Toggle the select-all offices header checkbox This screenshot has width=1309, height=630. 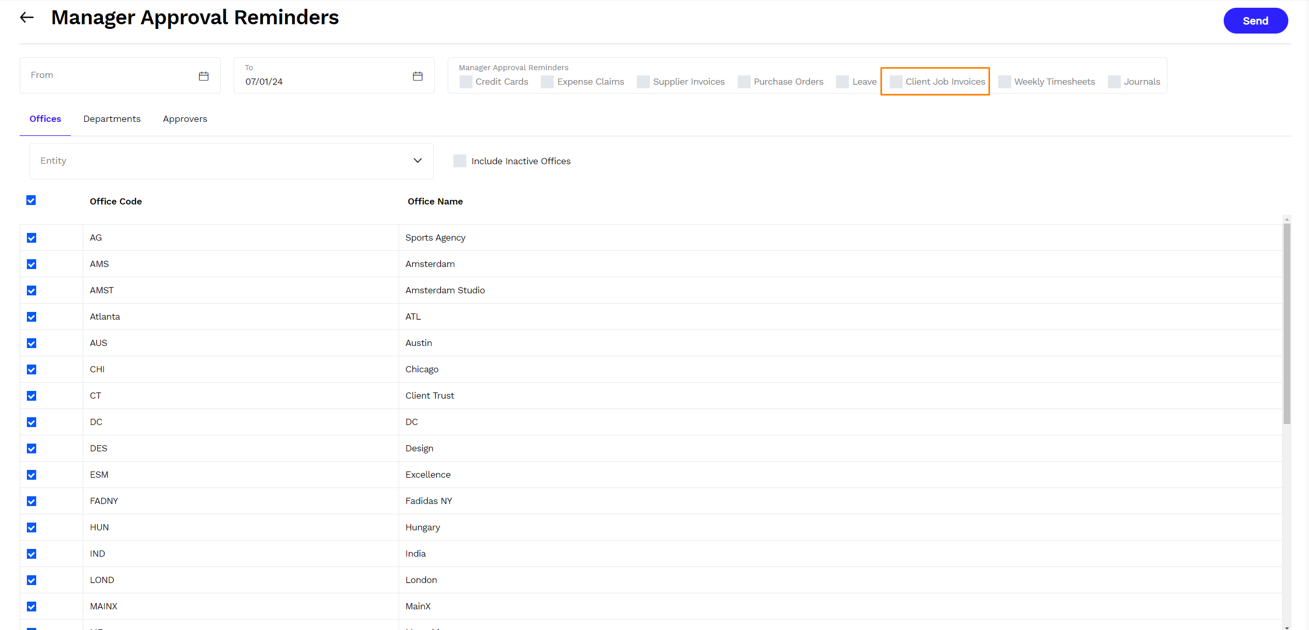(31, 200)
